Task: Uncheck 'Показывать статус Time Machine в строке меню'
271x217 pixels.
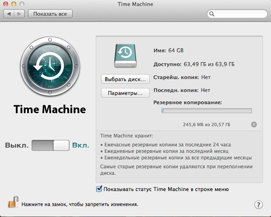Action: [x=99, y=189]
